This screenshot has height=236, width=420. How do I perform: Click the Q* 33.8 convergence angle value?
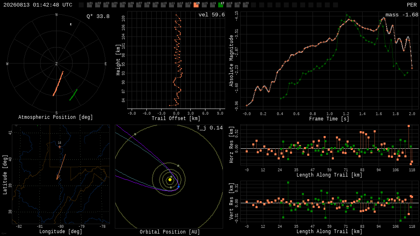tap(98, 16)
